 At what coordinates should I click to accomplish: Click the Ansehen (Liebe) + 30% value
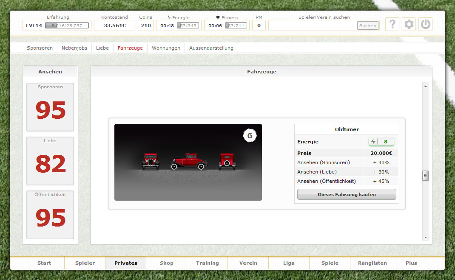coord(381,172)
